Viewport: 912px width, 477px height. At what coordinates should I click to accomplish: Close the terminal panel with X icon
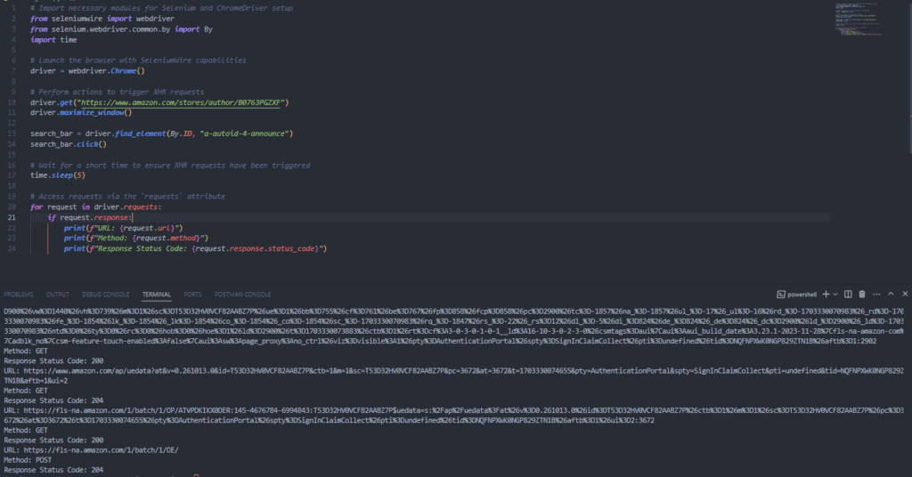pos(903,294)
